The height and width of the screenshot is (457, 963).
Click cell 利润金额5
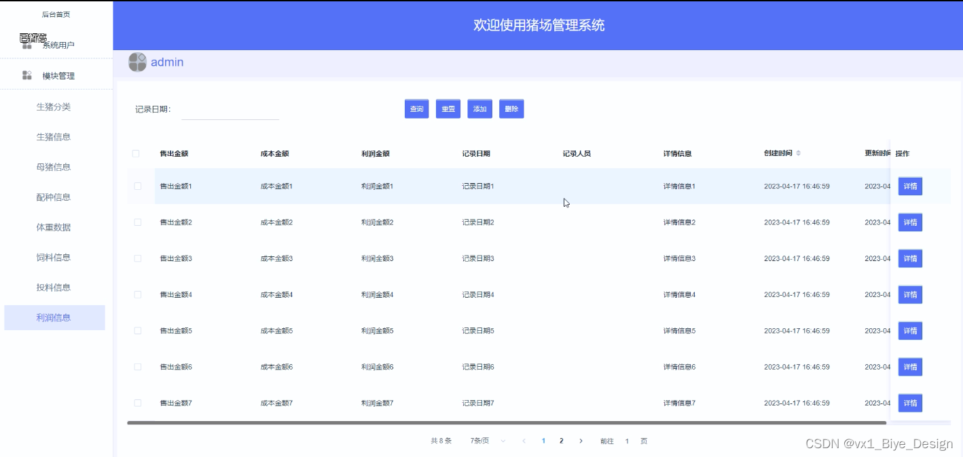click(378, 331)
